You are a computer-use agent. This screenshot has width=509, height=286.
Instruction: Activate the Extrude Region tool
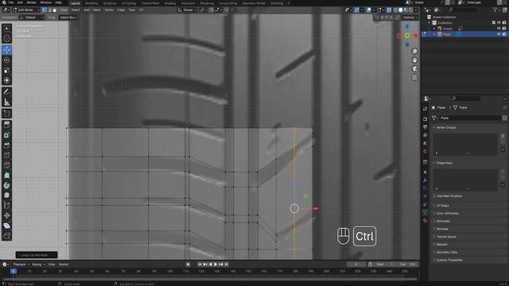click(6, 125)
